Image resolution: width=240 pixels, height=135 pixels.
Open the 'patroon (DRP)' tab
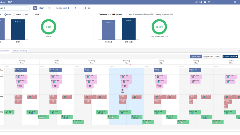coord(5,51)
